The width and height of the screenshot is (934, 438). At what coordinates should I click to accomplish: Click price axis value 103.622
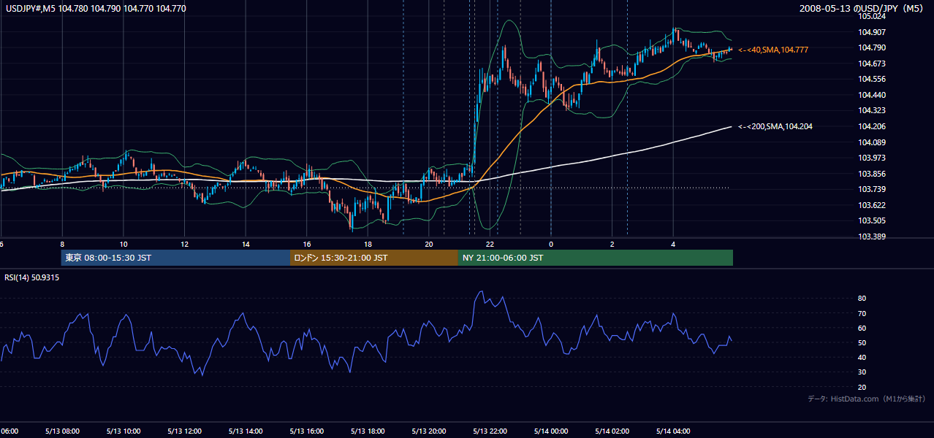click(872, 205)
